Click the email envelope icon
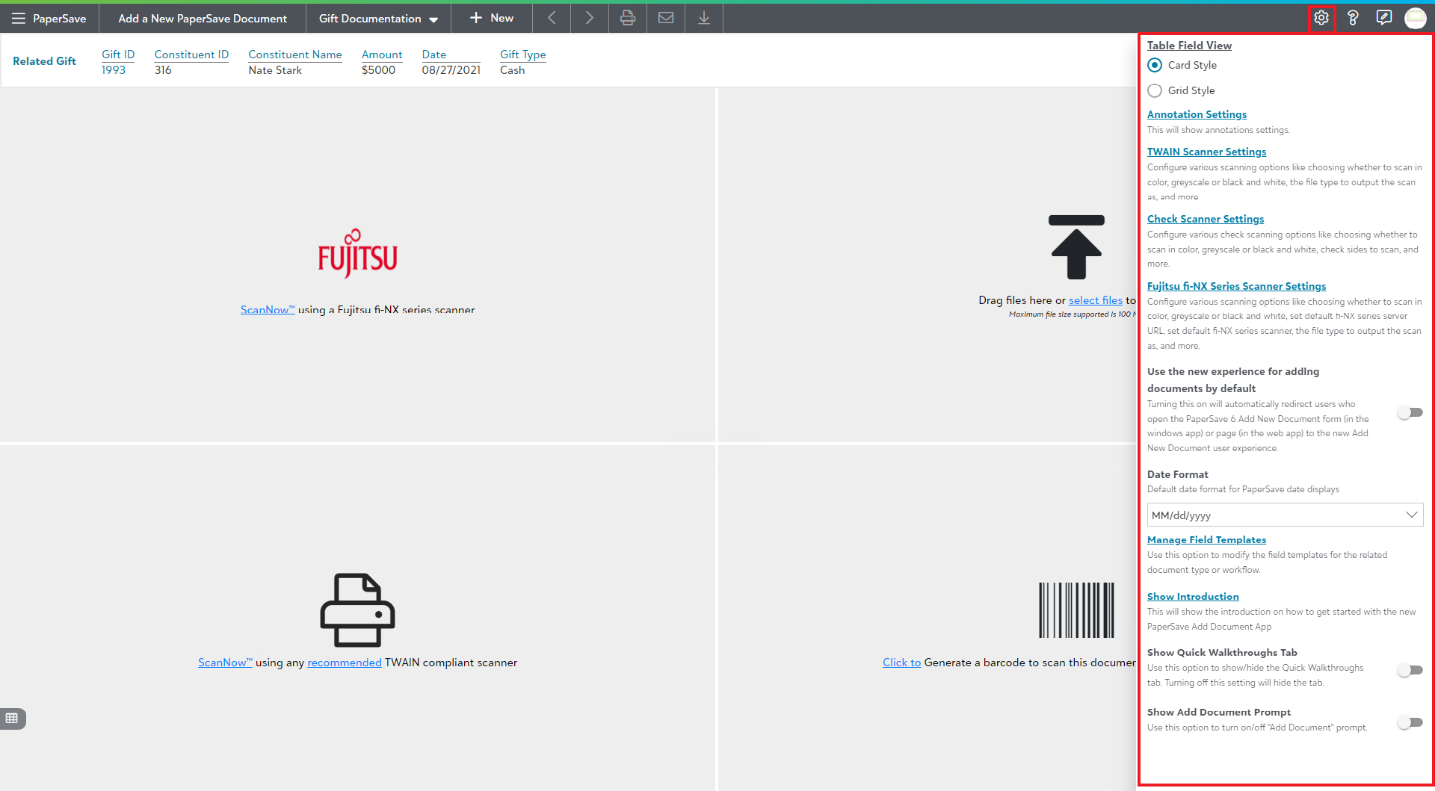 (x=665, y=18)
